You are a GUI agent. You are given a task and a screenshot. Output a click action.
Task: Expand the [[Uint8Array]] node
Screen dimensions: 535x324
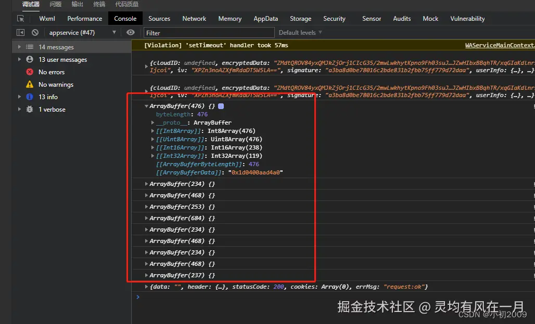[153, 139]
